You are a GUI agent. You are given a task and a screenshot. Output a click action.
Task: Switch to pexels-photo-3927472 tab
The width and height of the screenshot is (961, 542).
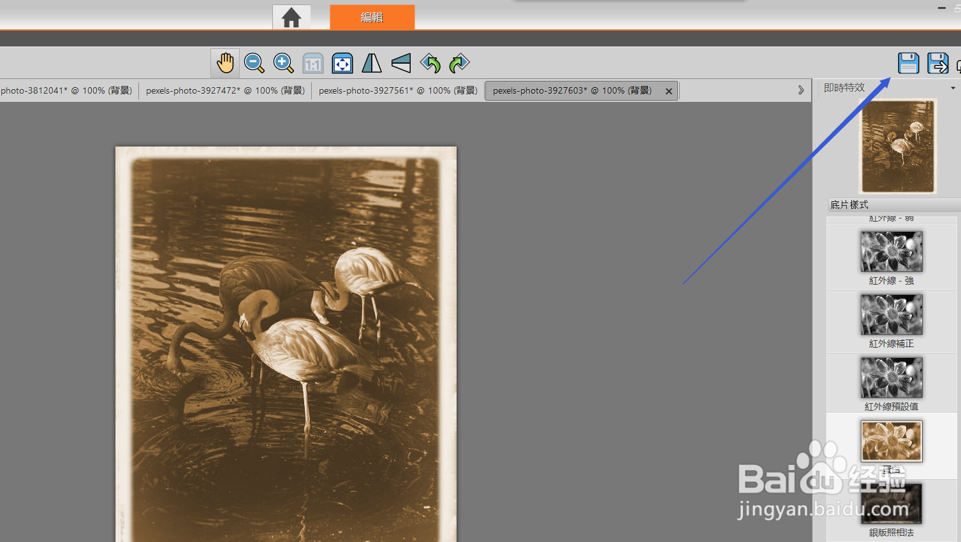225,90
